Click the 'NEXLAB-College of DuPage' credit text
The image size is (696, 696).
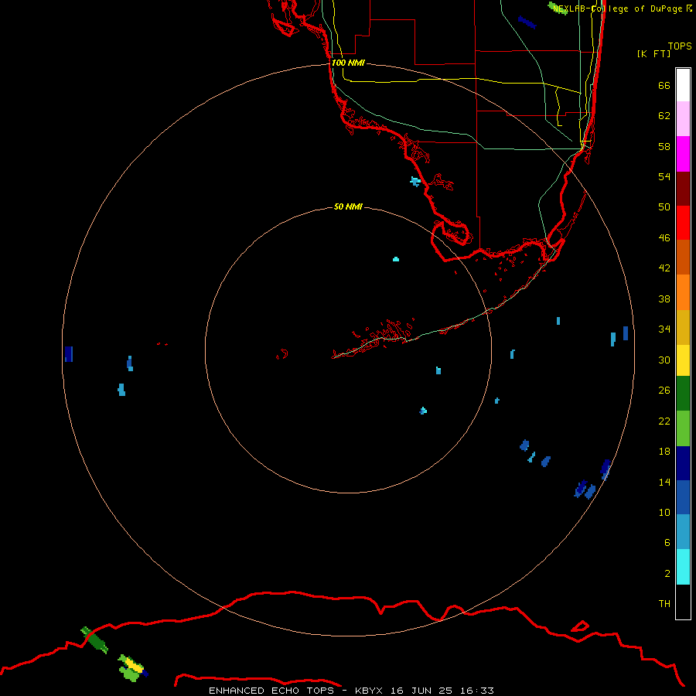(x=617, y=9)
